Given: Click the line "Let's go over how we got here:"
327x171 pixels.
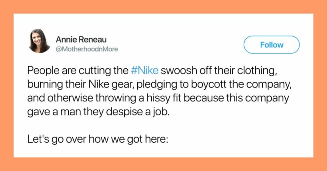Looking at the screenshot, I should point(98,139).
